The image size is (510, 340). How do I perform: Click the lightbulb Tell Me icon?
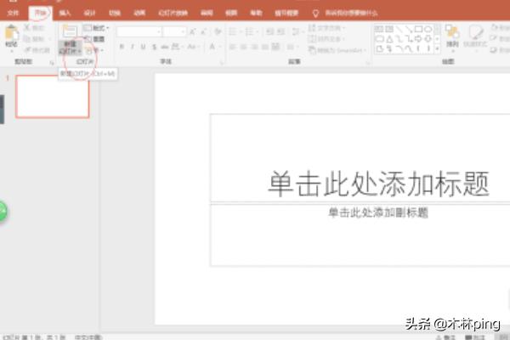315,13
